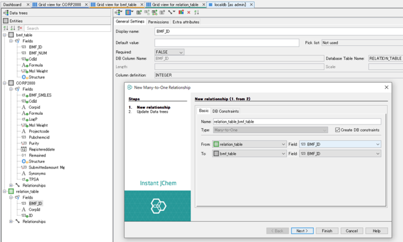This screenshot has width=403, height=242.
Task: Open the Required FALSE dropdown
Action: coord(169,52)
